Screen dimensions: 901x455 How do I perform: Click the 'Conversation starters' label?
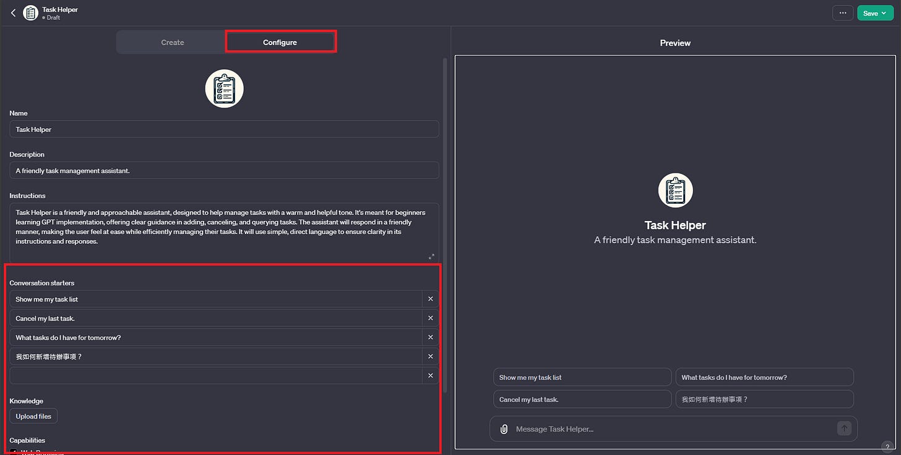tap(42, 283)
